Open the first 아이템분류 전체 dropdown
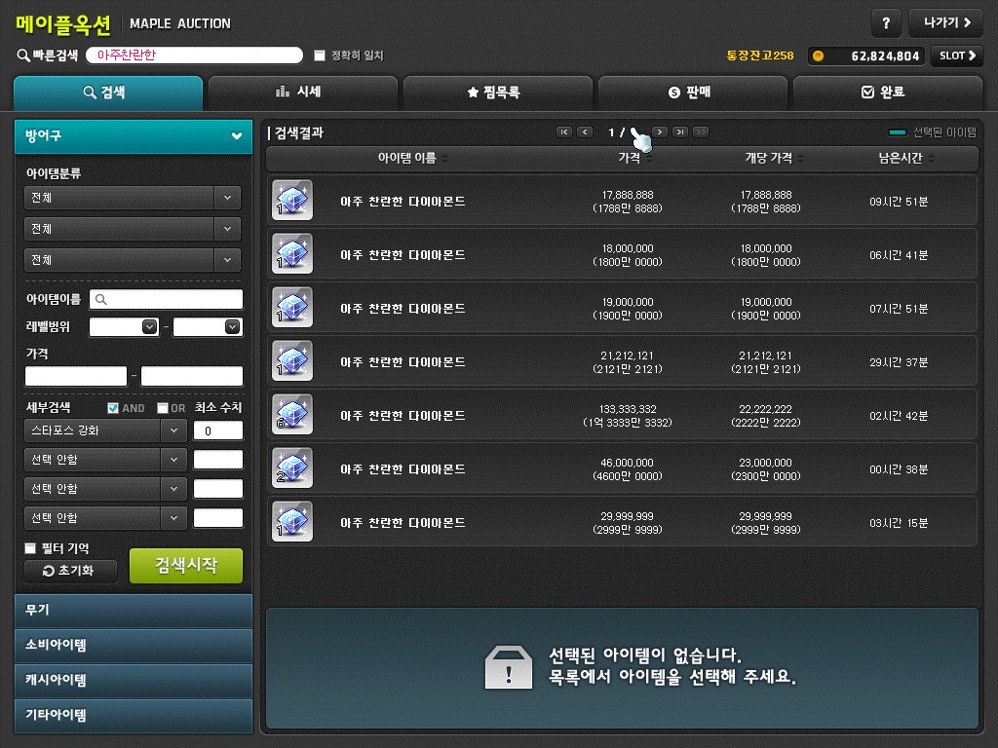This screenshot has height=748, width=998. 133,198
